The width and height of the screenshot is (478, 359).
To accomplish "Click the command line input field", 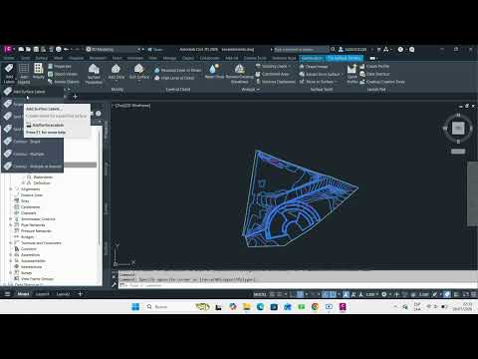I will (299, 285).
